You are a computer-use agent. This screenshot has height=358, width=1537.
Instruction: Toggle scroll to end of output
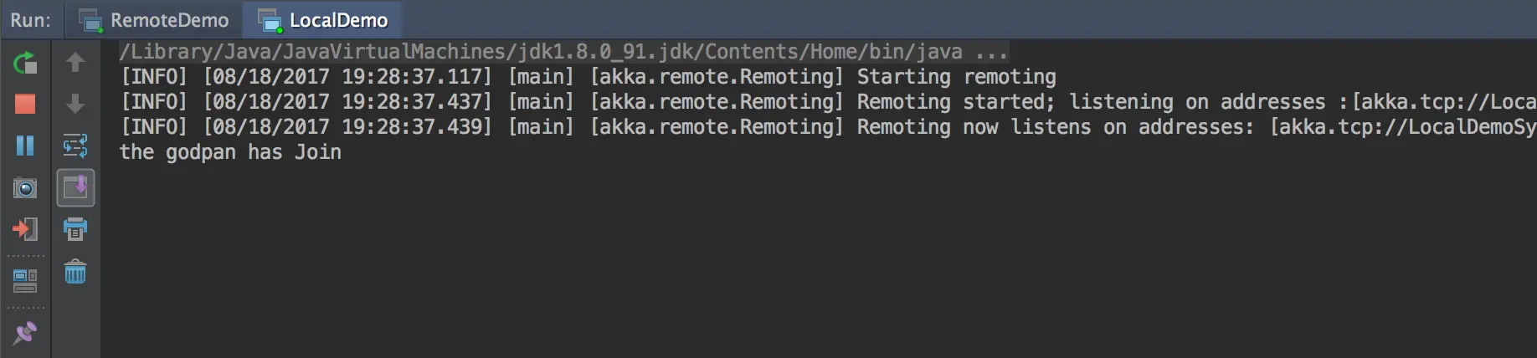coord(75,187)
